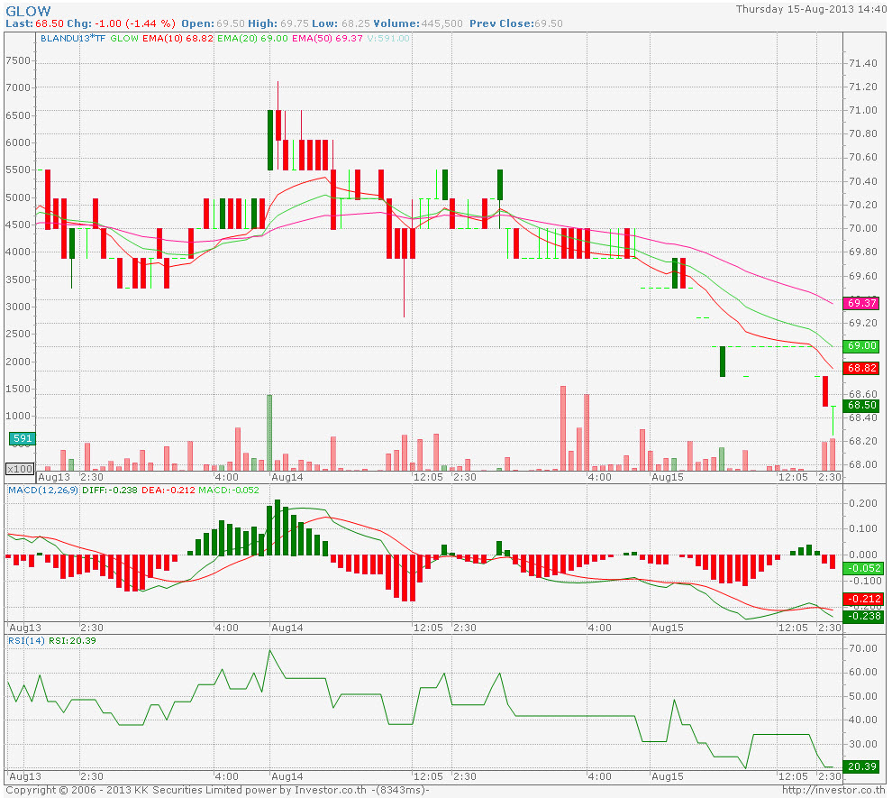Select the DEA:-0.212 MACD readout
892x798 pixels.
click(x=168, y=490)
